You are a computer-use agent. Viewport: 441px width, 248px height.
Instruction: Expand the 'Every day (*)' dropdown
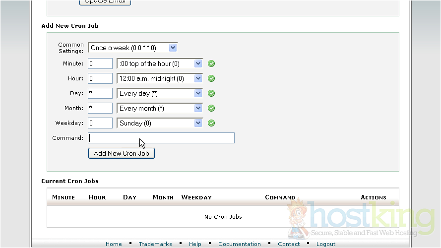(x=160, y=93)
